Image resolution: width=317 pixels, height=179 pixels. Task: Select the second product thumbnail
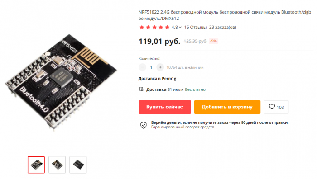pyautogui.click(x=57, y=165)
